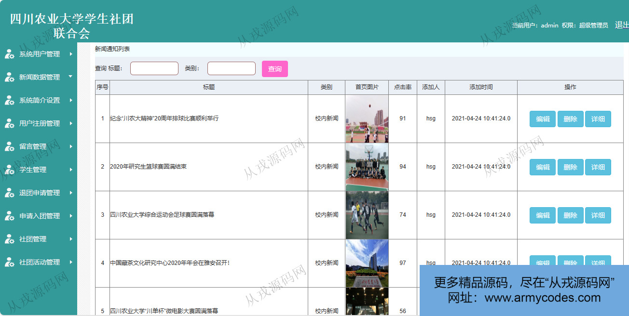Click the 首页图片 column header
This screenshot has width=629, height=316.
click(367, 87)
